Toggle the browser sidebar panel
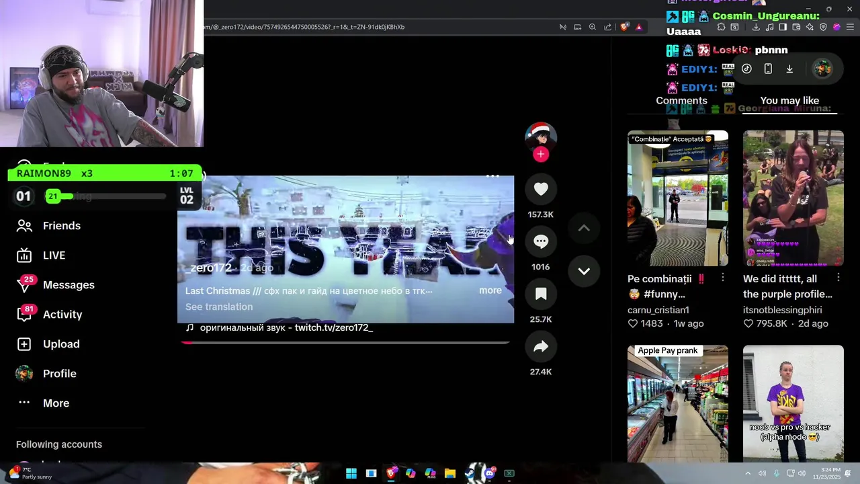 [783, 27]
